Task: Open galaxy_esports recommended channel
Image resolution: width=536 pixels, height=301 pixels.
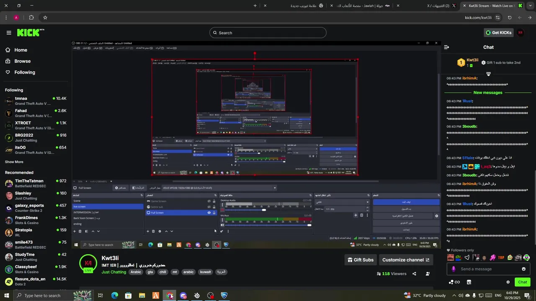Action: click(36, 208)
